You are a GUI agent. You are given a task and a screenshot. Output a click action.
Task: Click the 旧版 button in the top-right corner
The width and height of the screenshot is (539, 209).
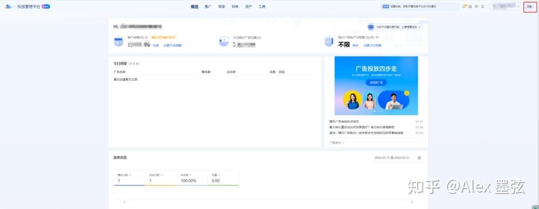(x=530, y=6)
